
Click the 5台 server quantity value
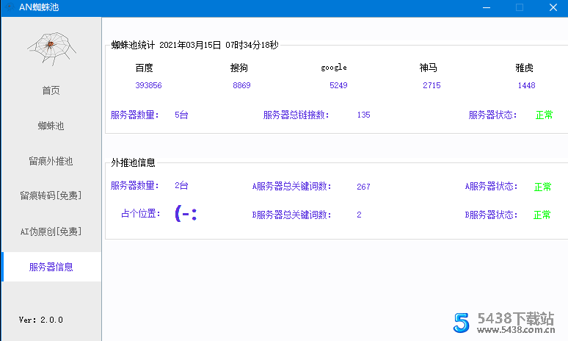coord(181,115)
